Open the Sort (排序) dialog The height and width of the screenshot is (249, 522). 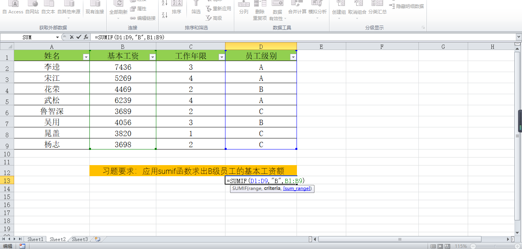177,8
